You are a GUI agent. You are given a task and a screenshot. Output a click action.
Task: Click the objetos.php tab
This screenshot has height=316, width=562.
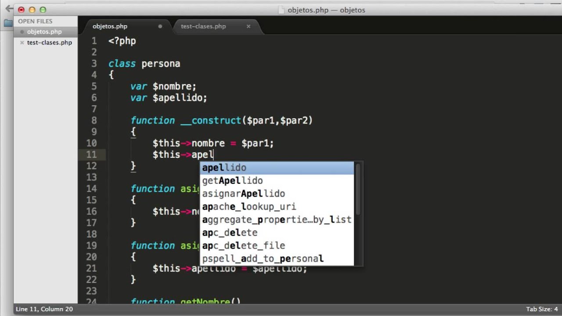[109, 26]
